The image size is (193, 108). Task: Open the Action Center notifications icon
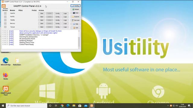click(x=189, y=106)
